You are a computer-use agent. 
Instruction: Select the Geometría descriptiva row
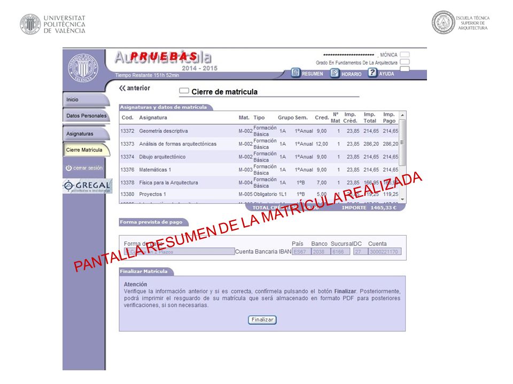click(x=259, y=131)
